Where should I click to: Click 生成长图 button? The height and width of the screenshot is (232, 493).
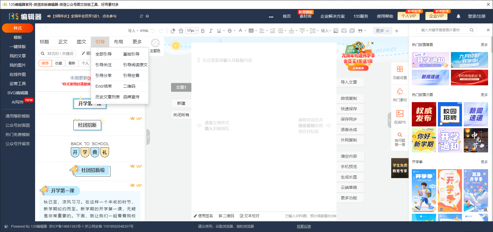(350, 177)
